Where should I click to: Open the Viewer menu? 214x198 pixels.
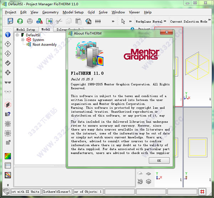(134, 12)
